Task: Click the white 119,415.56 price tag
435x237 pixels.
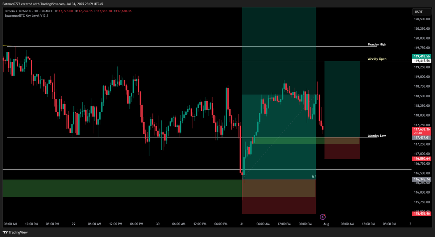Action: (421, 61)
